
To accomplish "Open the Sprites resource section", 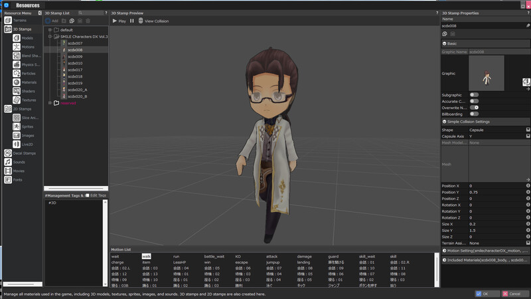I will coord(27,126).
